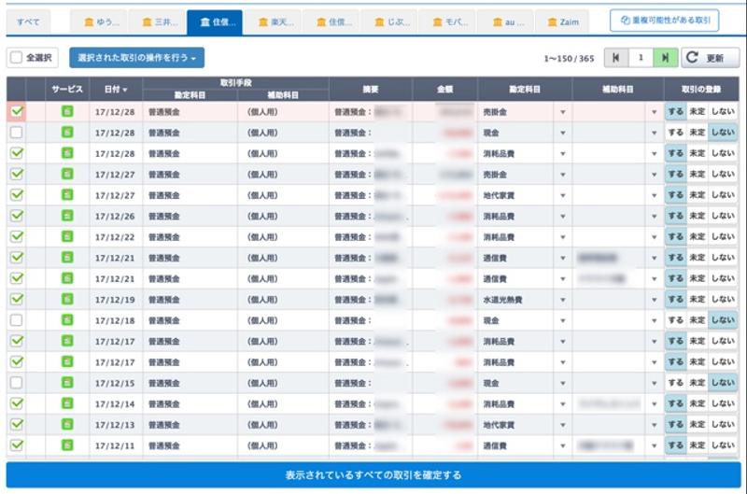Click the 17/12/22 date cell
Screen dimensions: 747x494
click(x=115, y=237)
